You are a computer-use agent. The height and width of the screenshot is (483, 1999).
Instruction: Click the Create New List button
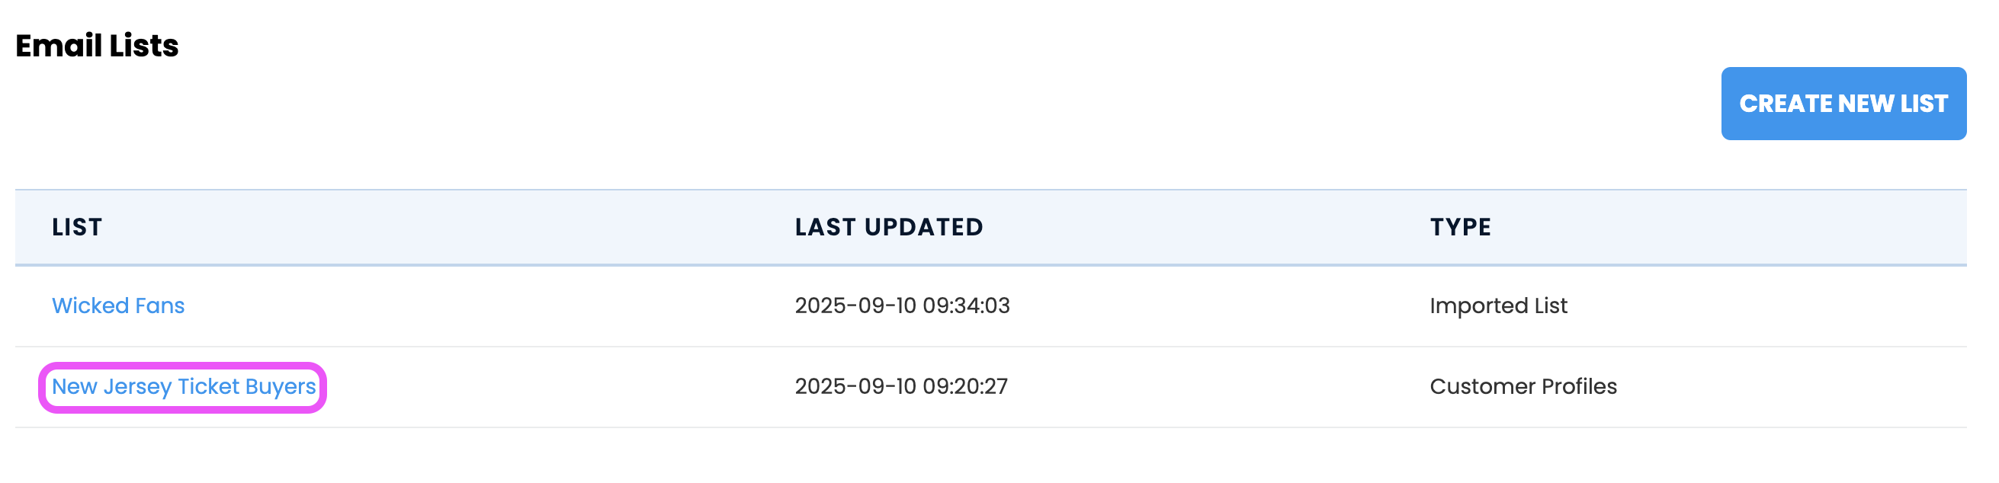click(x=1842, y=103)
